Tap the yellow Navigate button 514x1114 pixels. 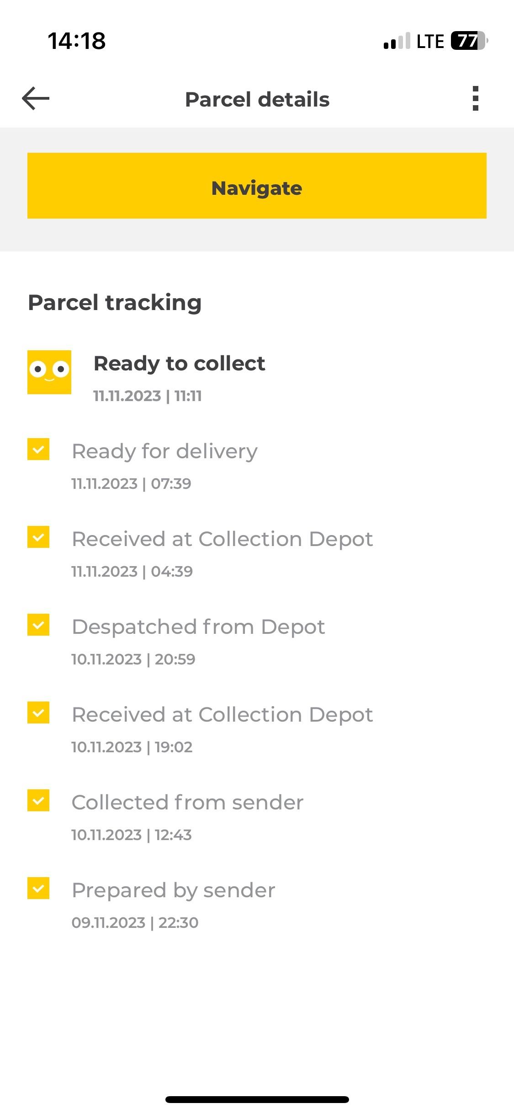tap(257, 186)
